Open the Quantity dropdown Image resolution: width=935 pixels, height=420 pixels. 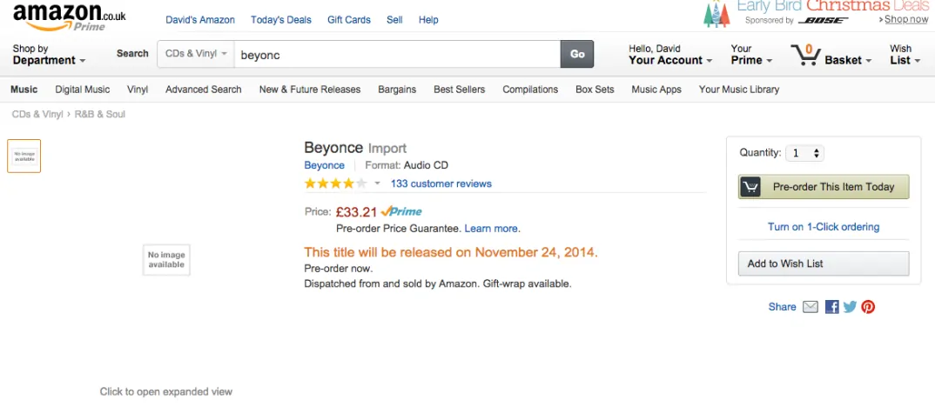pos(804,153)
